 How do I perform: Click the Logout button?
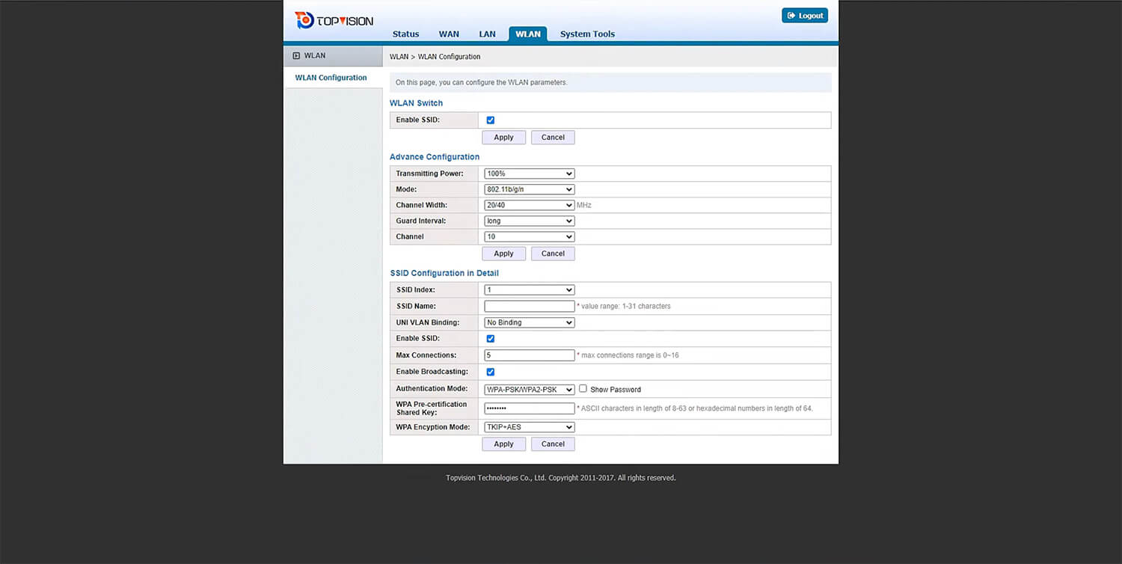coord(805,16)
